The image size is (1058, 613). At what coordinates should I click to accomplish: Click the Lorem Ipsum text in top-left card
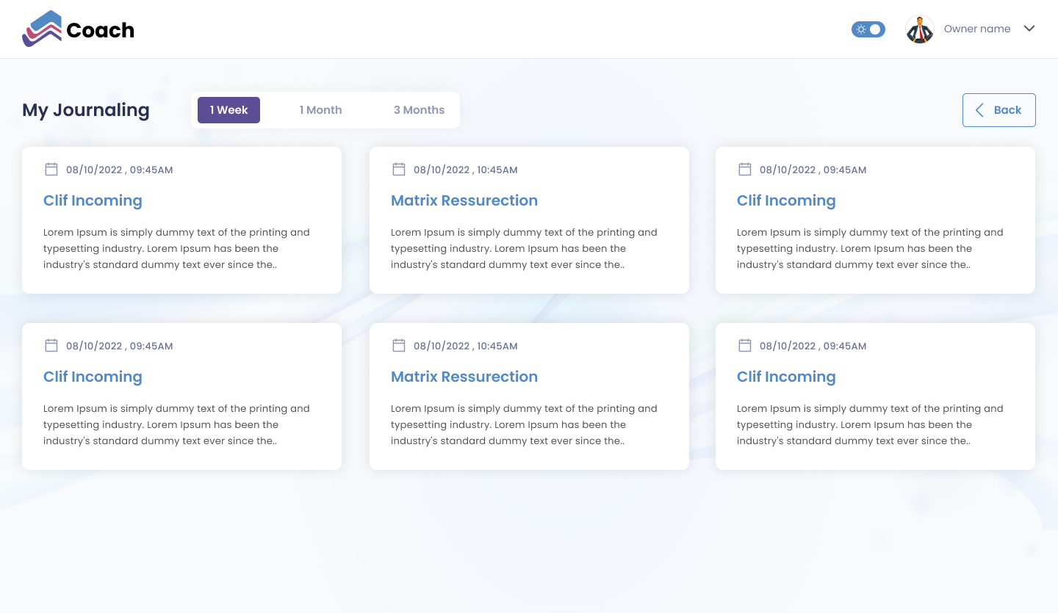[x=176, y=248]
